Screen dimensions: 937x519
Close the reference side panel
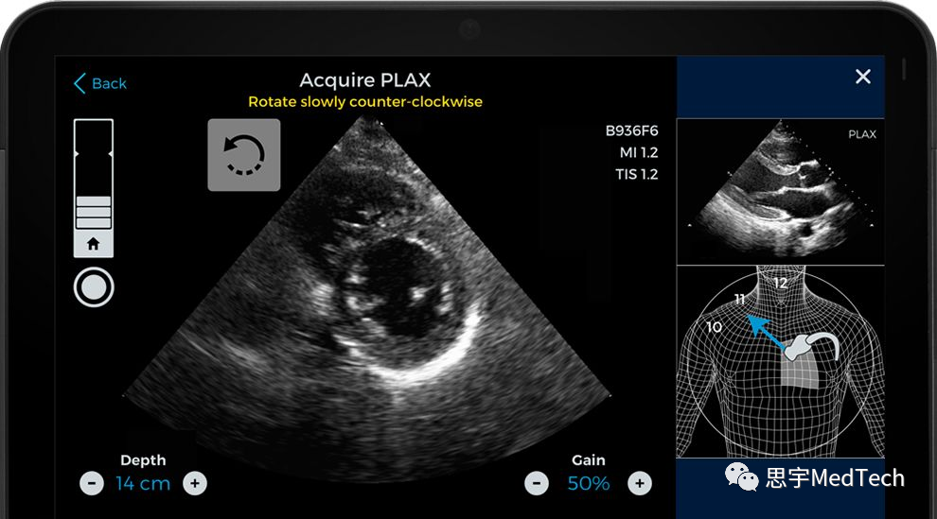coord(863,77)
